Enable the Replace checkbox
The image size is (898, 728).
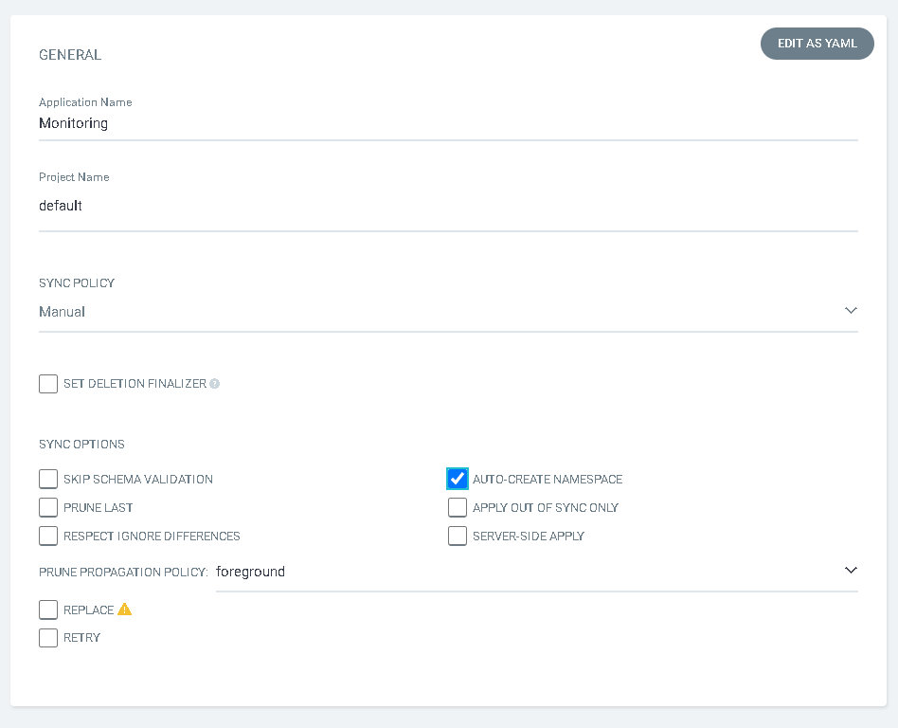pos(48,610)
